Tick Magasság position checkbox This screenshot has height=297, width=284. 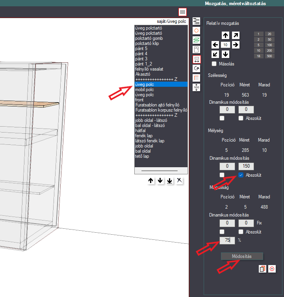click(222, 232)
